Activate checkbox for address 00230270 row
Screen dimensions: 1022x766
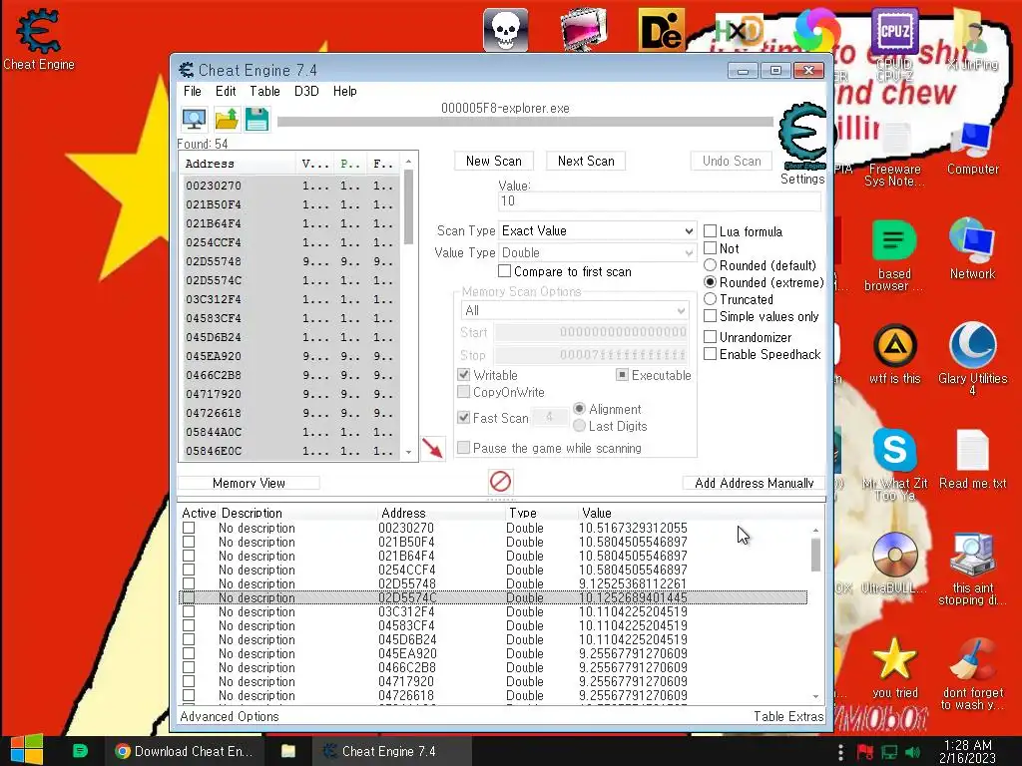[189, 528]
